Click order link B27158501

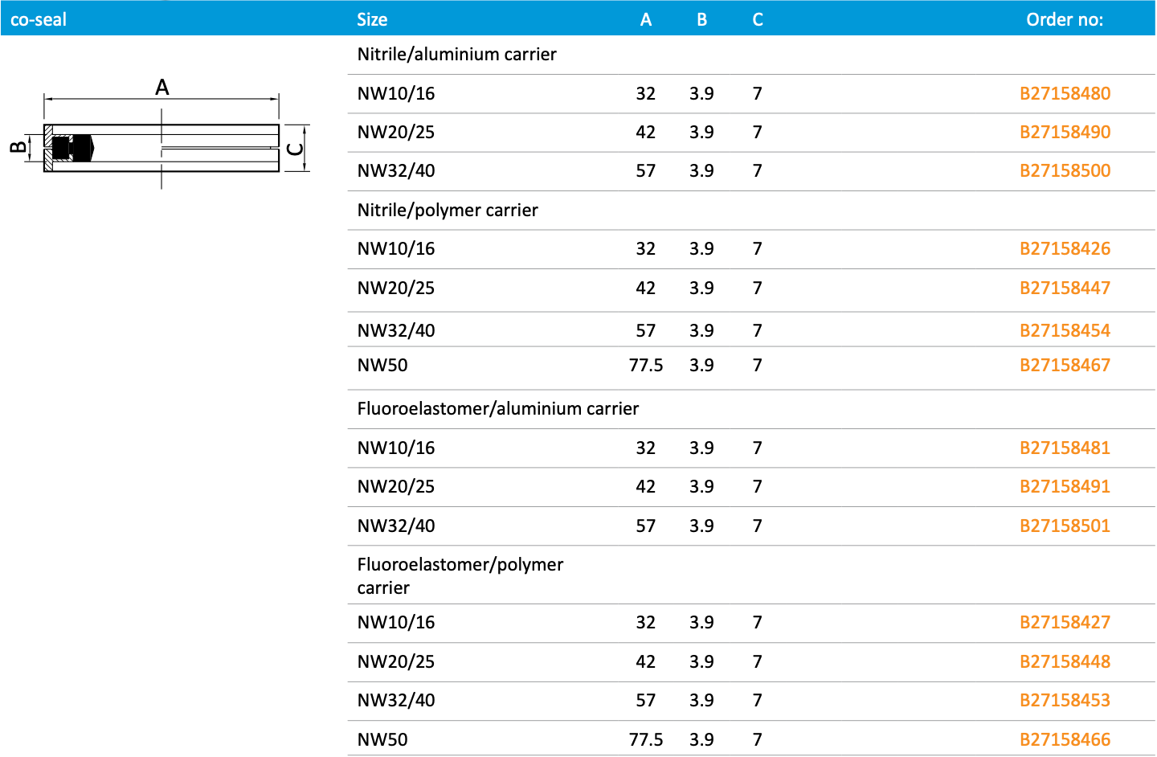point(1065,526)
